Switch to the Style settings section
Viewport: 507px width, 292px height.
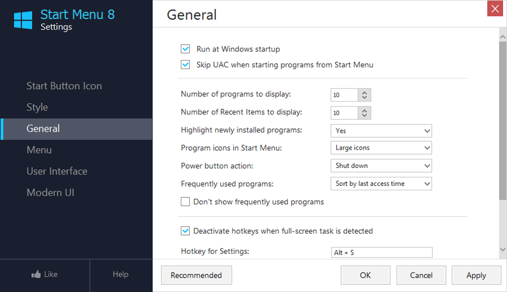37,107
